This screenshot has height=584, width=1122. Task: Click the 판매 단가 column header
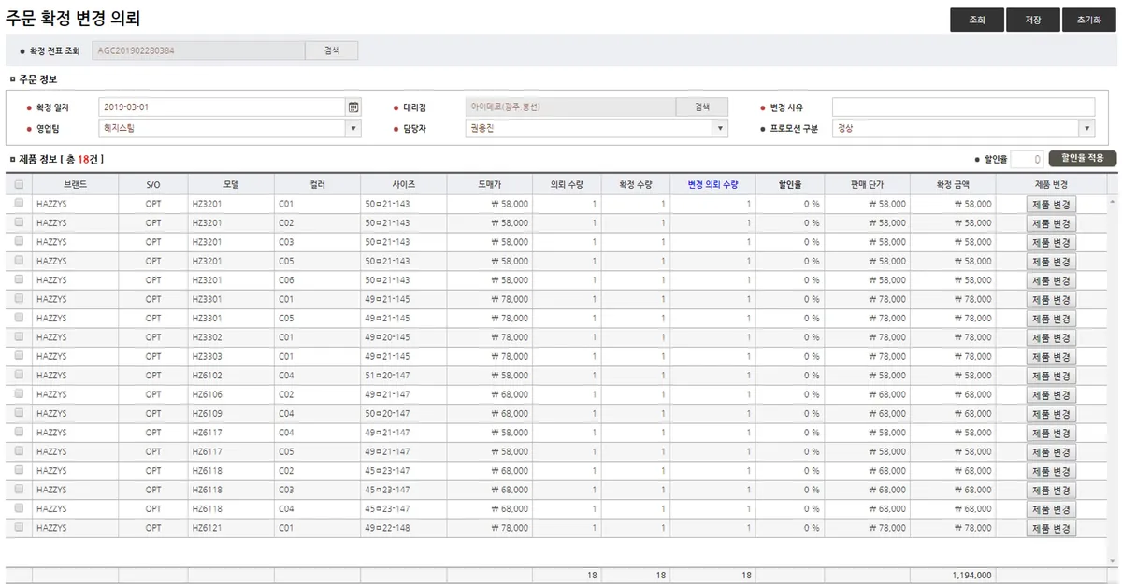(867, 185)
